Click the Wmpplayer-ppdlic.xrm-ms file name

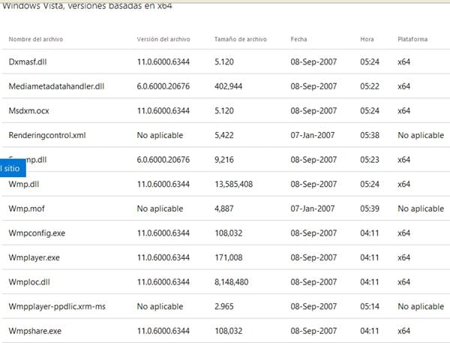tap(55, 306)
